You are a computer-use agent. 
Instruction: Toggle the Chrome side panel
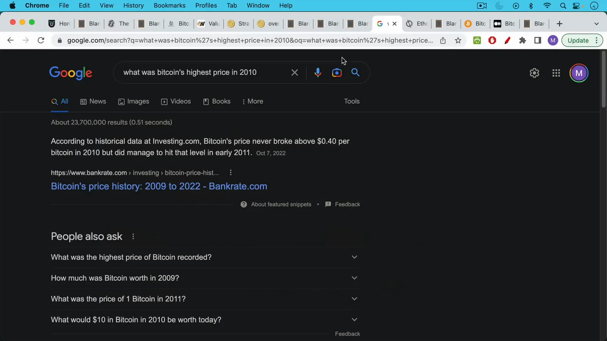538,40
